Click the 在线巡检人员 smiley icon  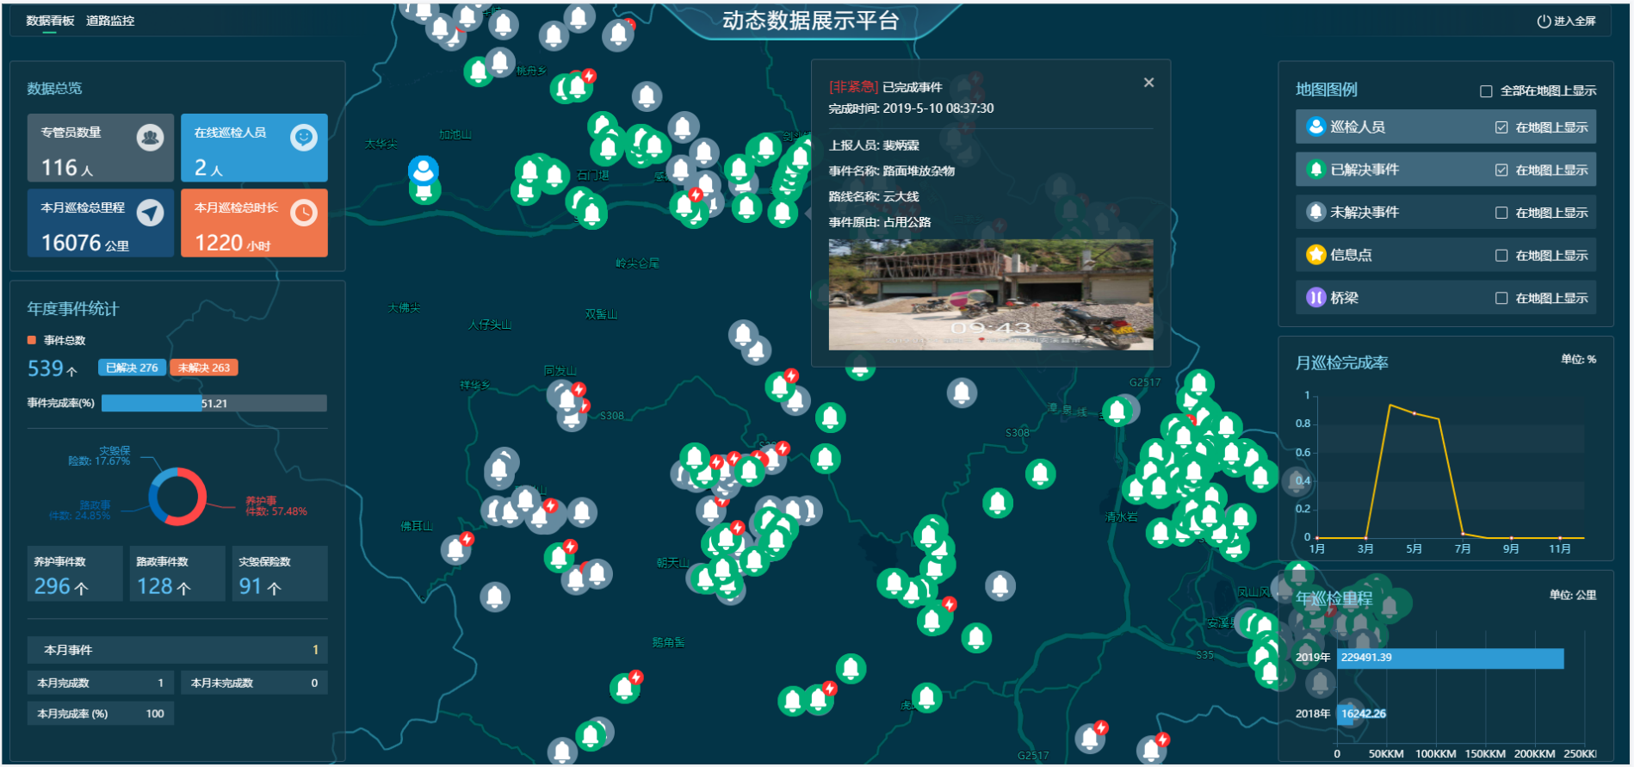(303, 137)
